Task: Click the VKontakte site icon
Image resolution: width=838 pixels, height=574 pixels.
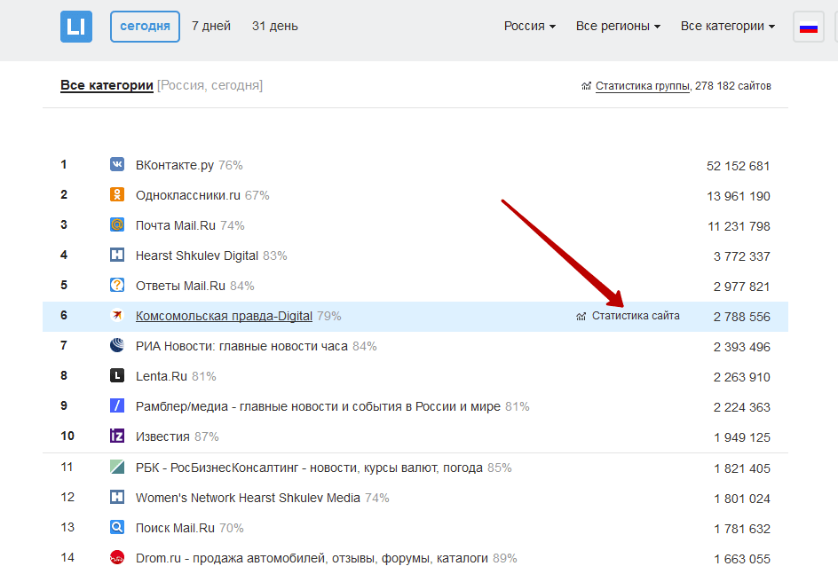Action: pyautogui.click(x=117, y=165)
